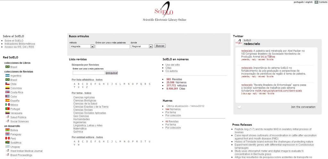Switch language to português
This screenshot has height=159, width=328.
(299, 2)
